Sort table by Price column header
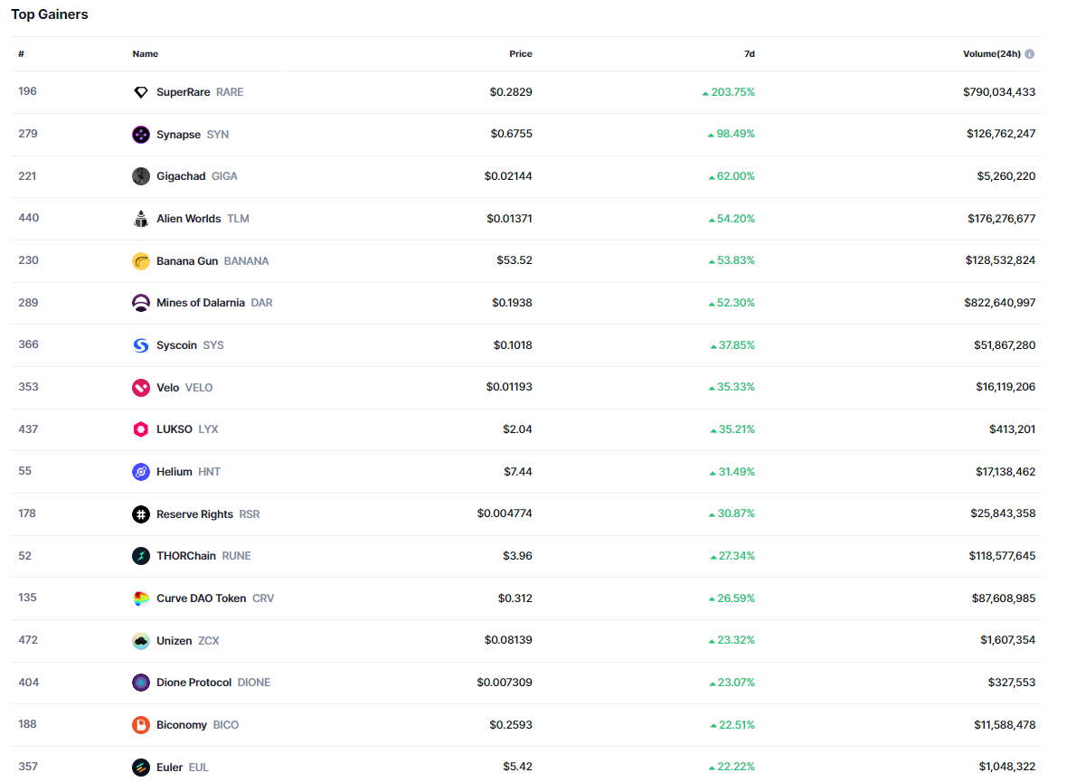Viewport: 1086px width, 782px height. point(520,54)
